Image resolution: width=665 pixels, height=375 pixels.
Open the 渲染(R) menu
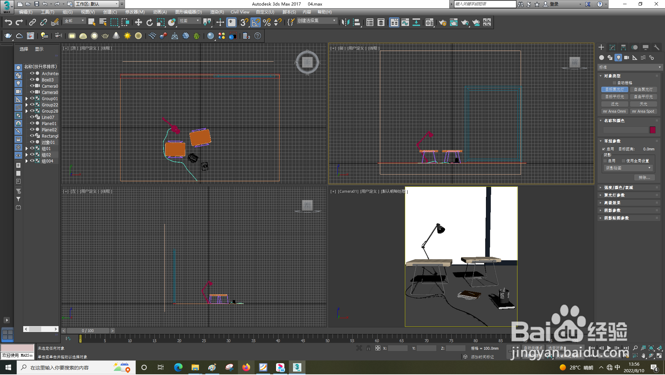point(217,12)
